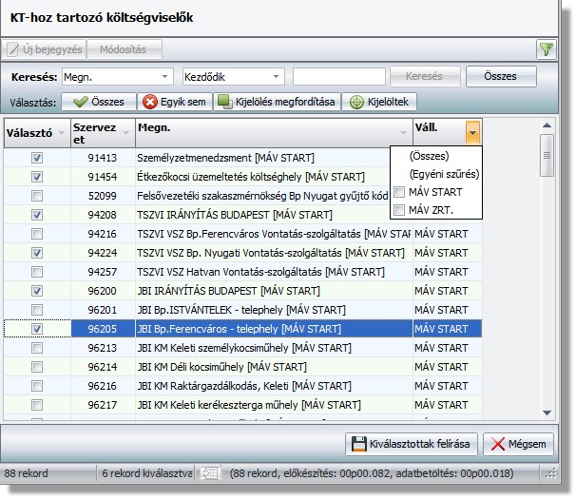576x499 pixels.
Task: Select JBI Bp.ISTVÁNTELEK - telephely cell
Action: coord(274,310)
